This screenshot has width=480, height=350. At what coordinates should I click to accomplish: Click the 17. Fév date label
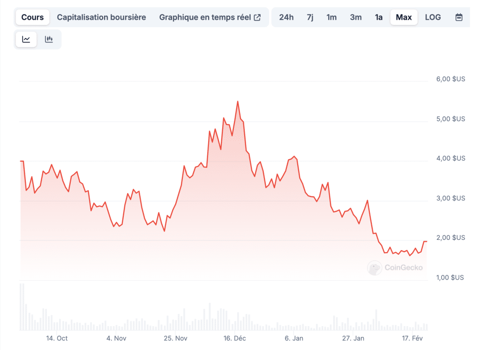(x=412, y=338)
